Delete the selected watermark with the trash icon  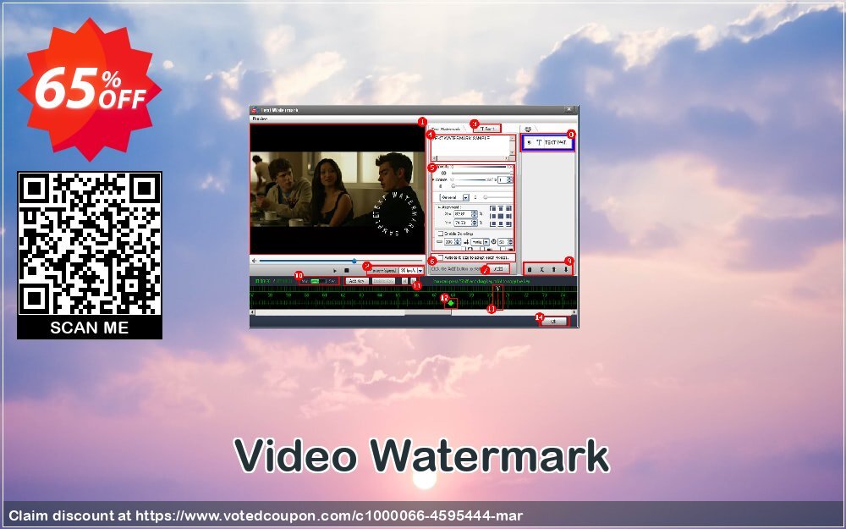coord(530,269)
